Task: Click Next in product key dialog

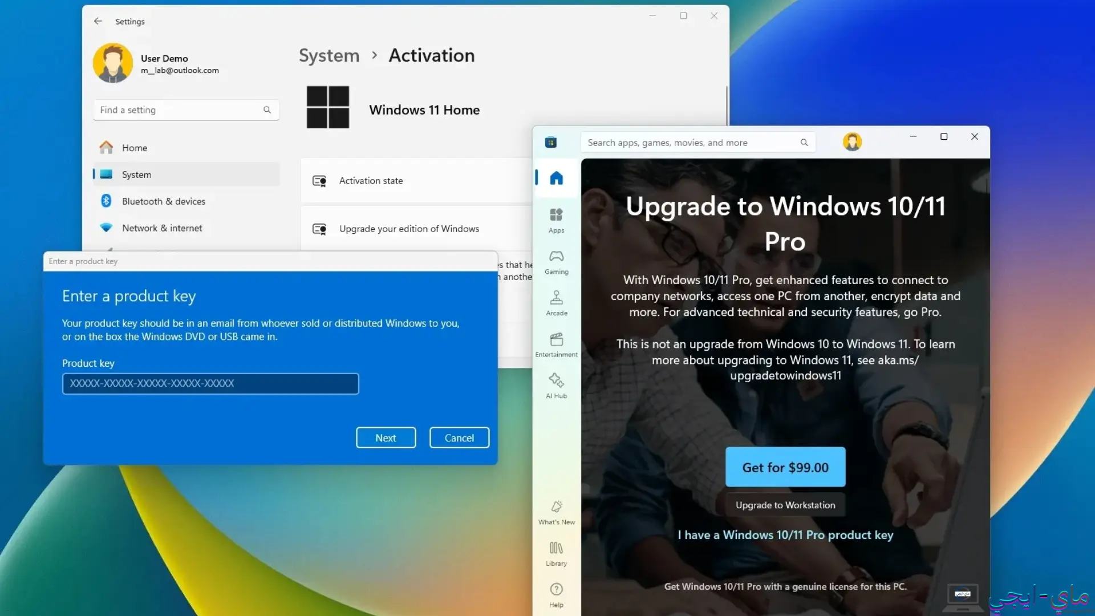Action: click(386, 438)
